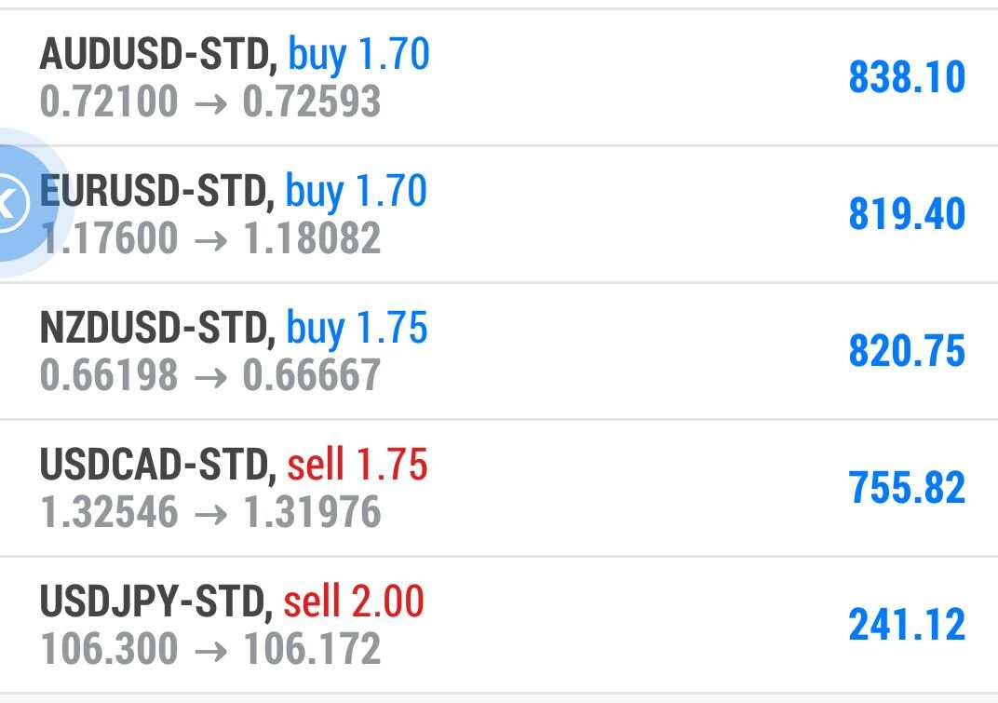Click the AUDUSD blue buy 1.70 label
Image resolution: width=998 pixels, height=703 pixels.
359,55
